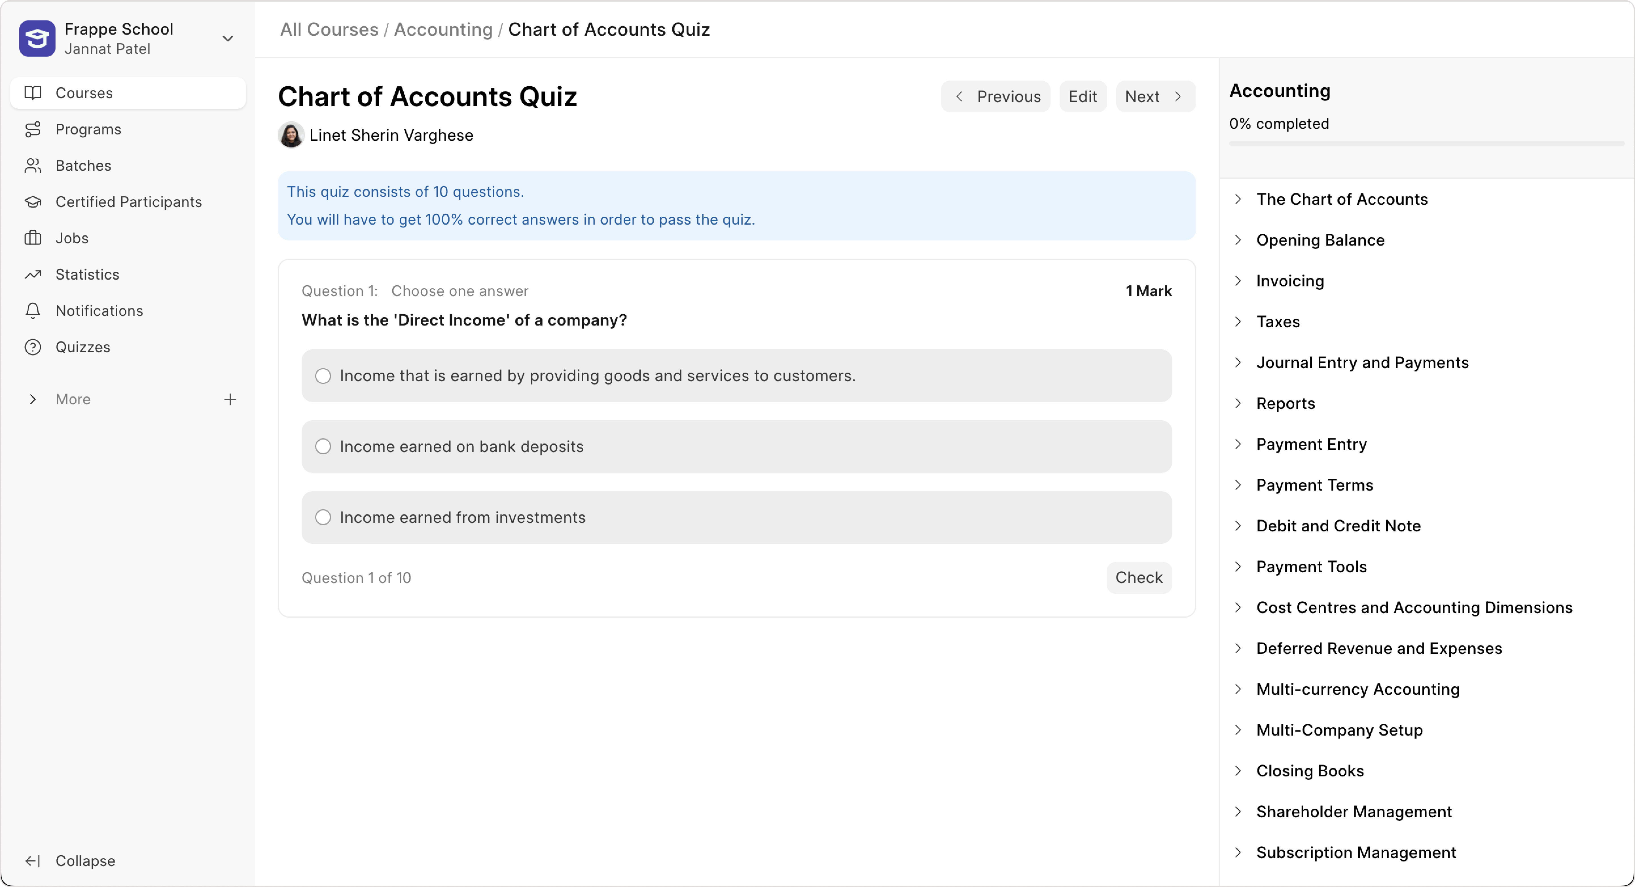Go to the Next lesson
The image size is (1635, 887).
[1154, 96]
